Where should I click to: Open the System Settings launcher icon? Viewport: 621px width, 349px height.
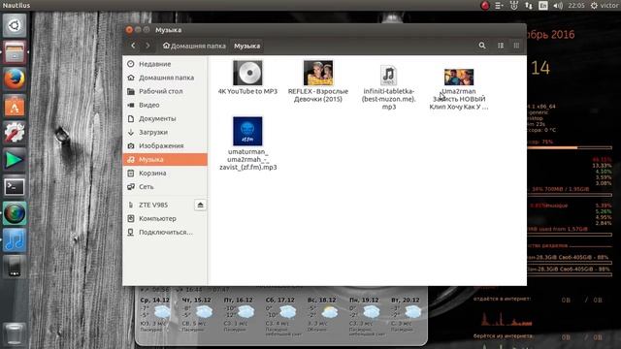15,133
